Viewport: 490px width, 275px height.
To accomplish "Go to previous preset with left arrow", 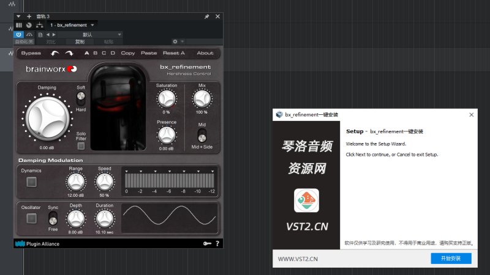I will coord(48,35).
